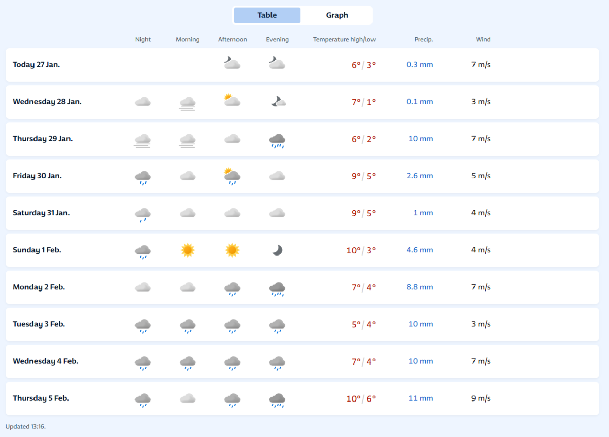Click the 10°/3° temperature for Sunday

361,250
